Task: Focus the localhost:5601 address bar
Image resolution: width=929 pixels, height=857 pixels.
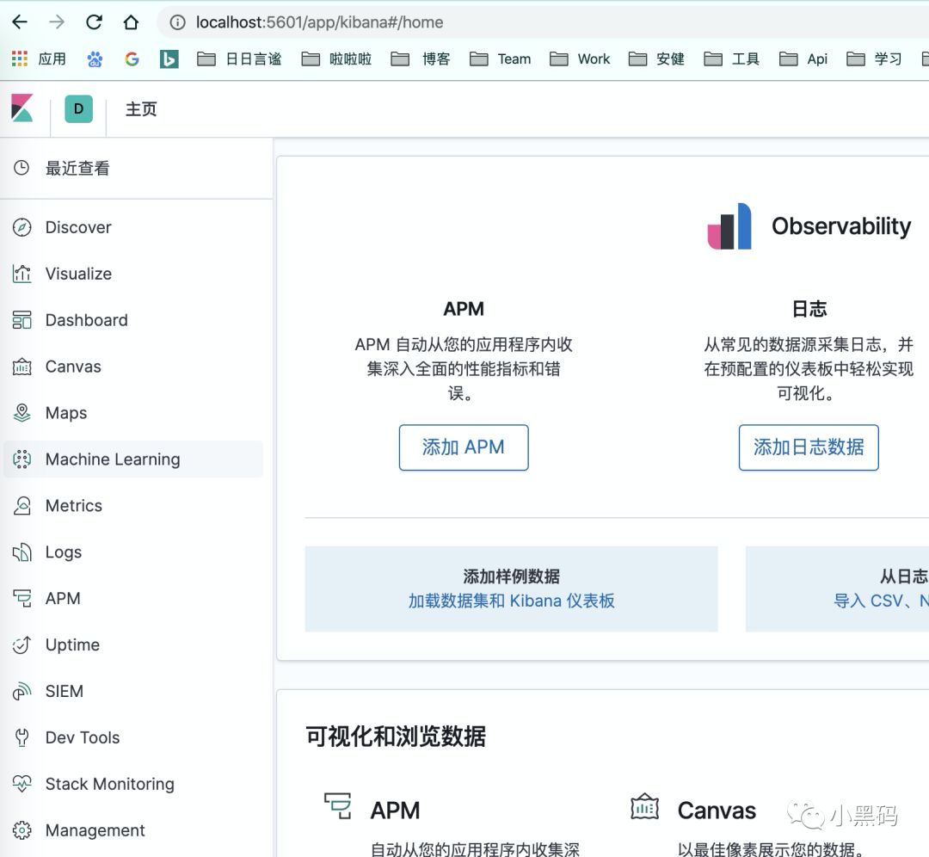Action: point(542,22)
